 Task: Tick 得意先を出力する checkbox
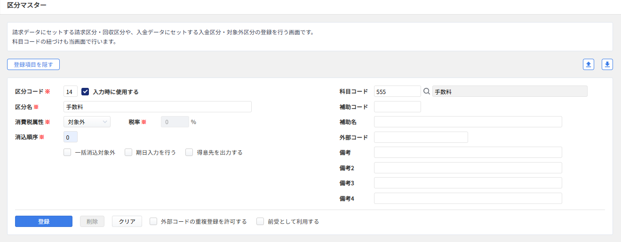[189, 152]
